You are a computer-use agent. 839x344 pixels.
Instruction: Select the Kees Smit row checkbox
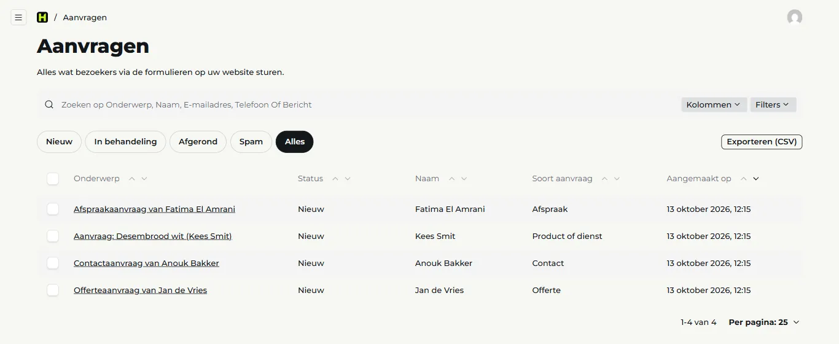[x=53, y=236]
